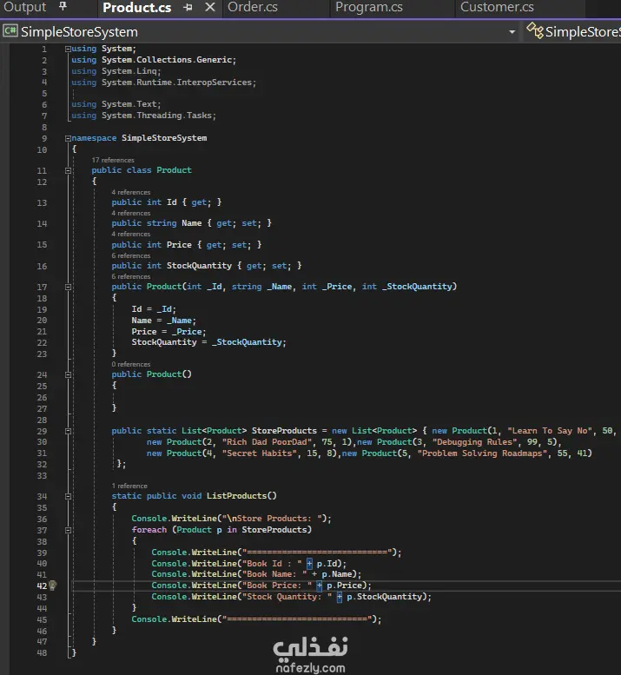Viewport: 621px width, 675px height.
Task: Click the 'Id' property name on line 13
Action: coord(172,202)
